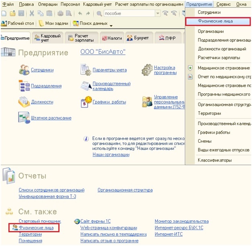Select Физические лица in Предприятие menu
Screen dimensions: 252x246
coord(215,21)
